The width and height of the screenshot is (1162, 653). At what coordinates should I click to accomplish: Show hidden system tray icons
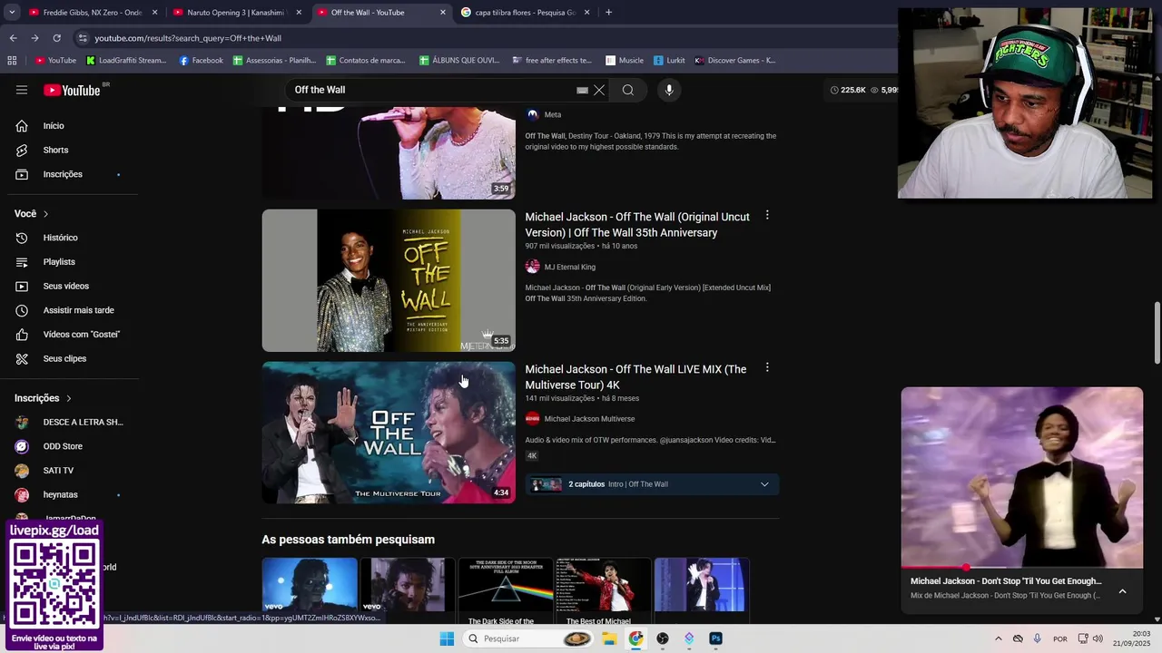(x=999, y=638)
